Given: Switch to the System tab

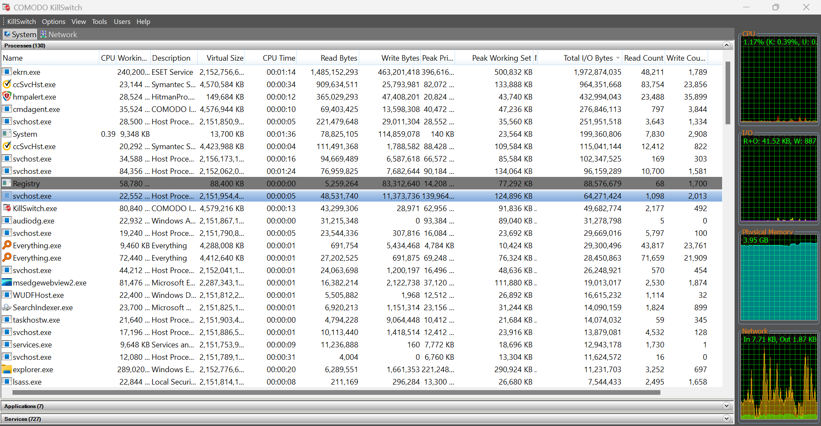Looking at the screenshot, I should click(20, 34).
